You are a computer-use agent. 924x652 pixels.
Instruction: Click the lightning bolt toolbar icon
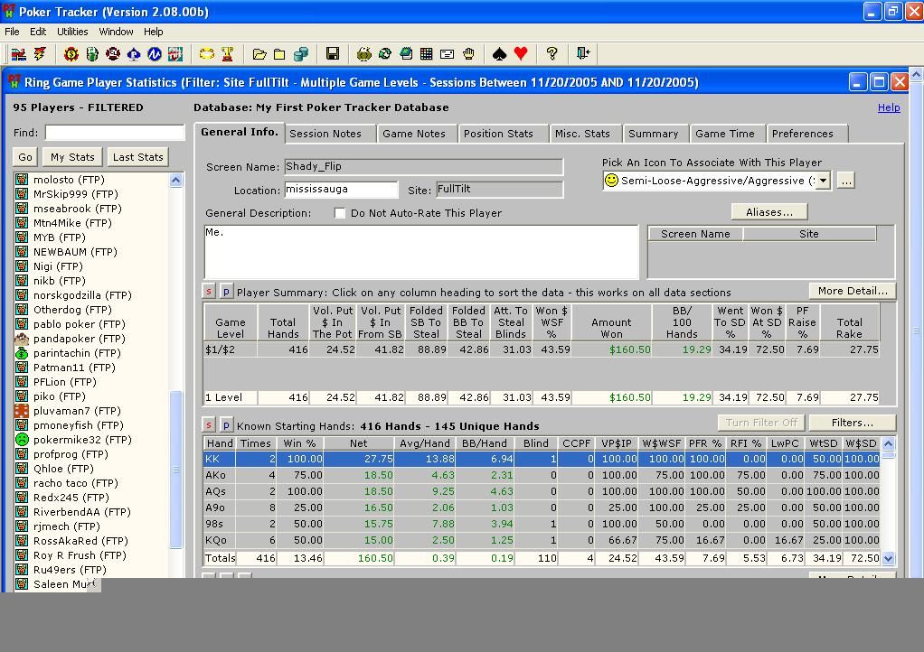click(40, 54)
